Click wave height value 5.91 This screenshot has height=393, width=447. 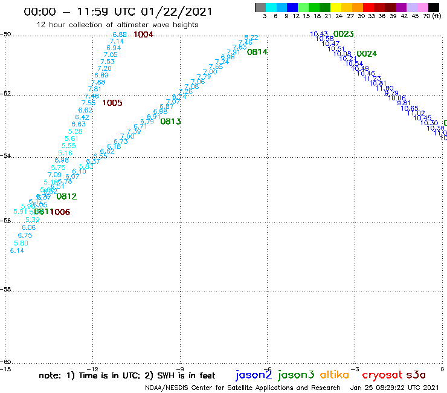click(x=21, y=212)
